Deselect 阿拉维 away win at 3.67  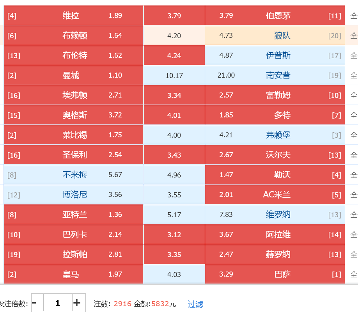275,234
